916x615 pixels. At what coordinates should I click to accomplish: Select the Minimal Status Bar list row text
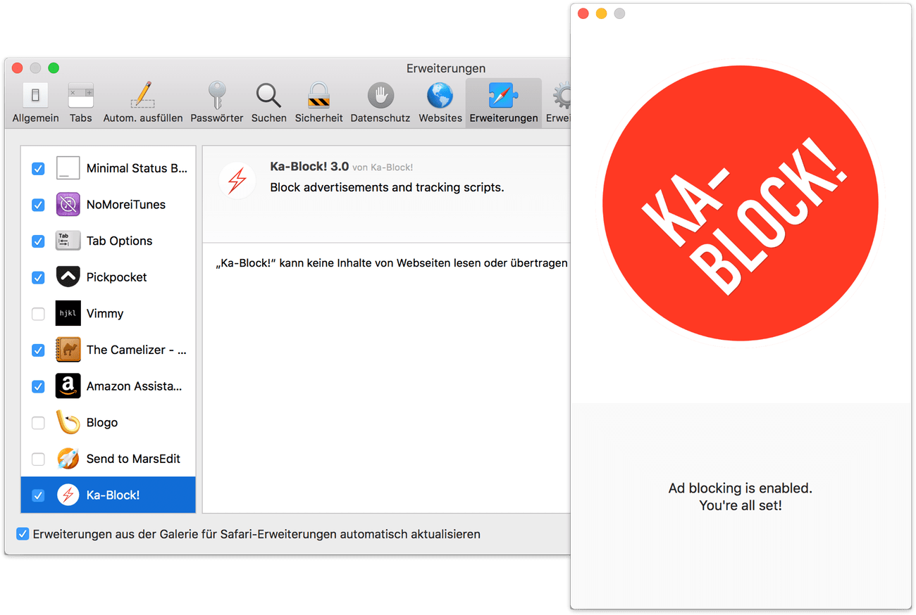[137, 168]
